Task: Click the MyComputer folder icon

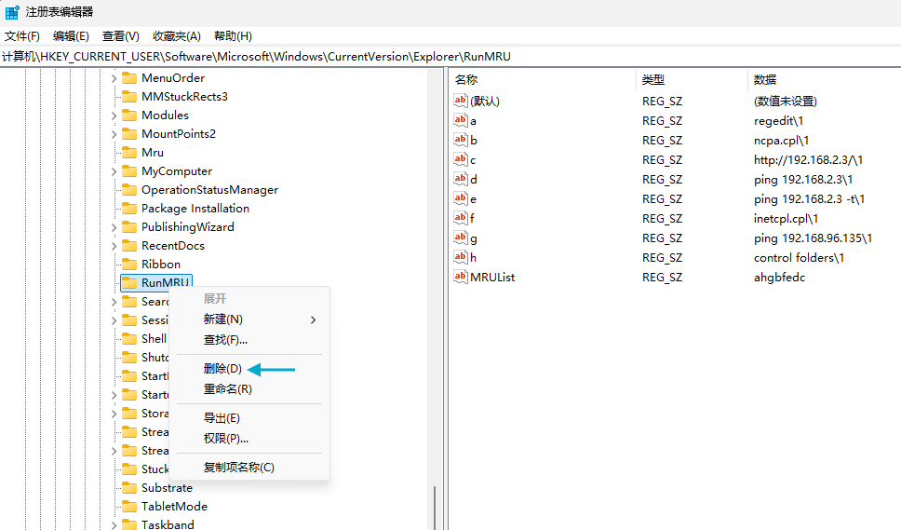Action: (129, 170)
